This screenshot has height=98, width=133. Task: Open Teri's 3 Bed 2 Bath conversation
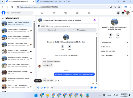pos(16,65)
